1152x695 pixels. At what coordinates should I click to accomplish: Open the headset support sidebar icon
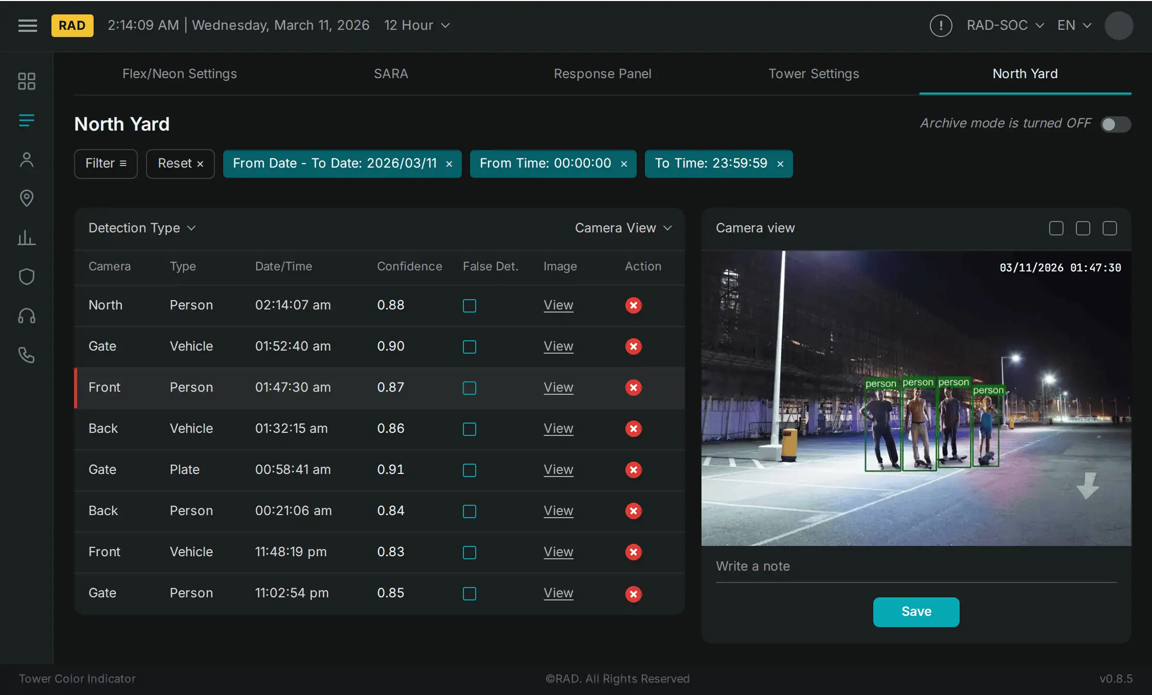coord(27,316)
